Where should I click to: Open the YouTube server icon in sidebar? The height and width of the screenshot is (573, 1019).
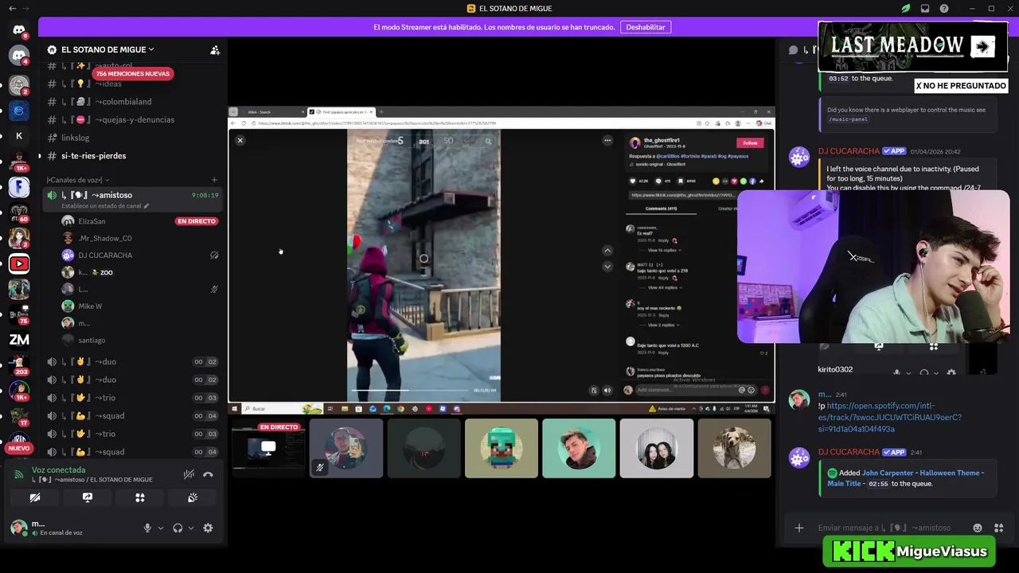(19, 263)
